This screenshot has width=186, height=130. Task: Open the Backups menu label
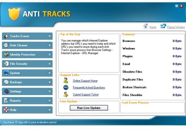[16, 82]
